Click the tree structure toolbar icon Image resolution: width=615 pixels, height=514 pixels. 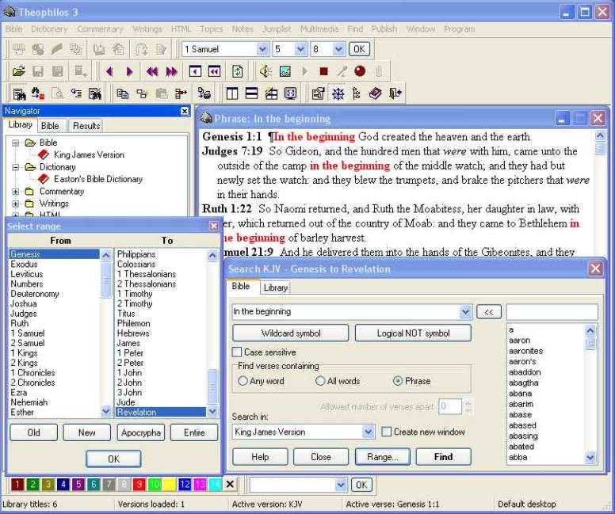pyautogui.click(x=356, y=93)
